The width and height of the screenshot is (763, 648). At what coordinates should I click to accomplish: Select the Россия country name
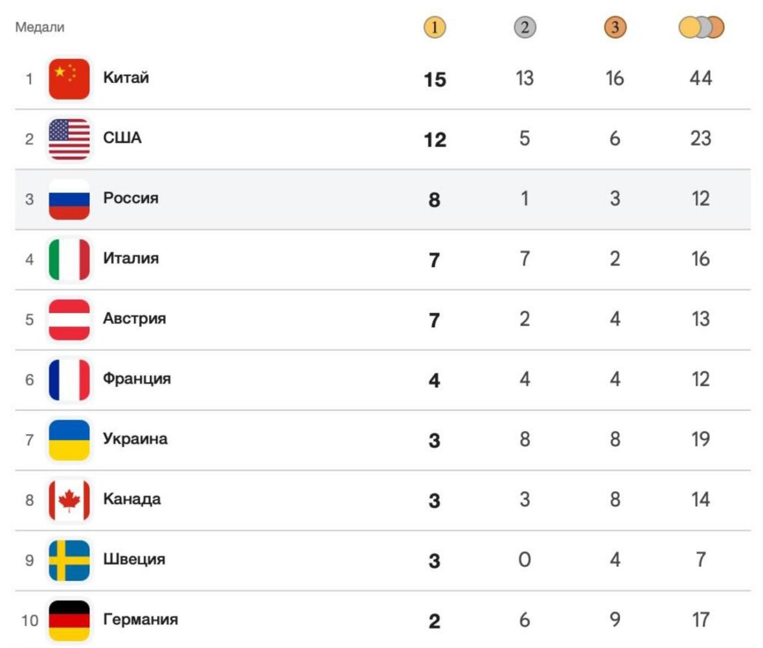[x=130, y=198]
